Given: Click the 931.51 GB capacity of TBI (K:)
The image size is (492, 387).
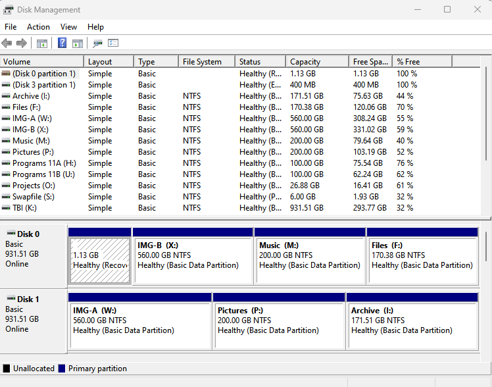Looking at the screenshot, I should point(307,208).
